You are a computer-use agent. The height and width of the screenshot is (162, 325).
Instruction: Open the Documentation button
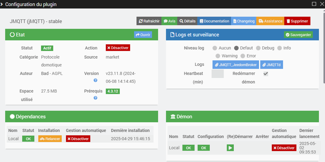pyautogui.click(x=214, y=21)
